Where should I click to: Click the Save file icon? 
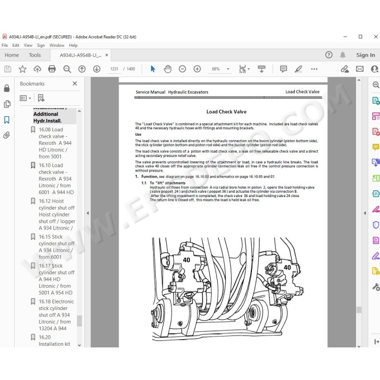pyautogui.click(x=8, y=69)
